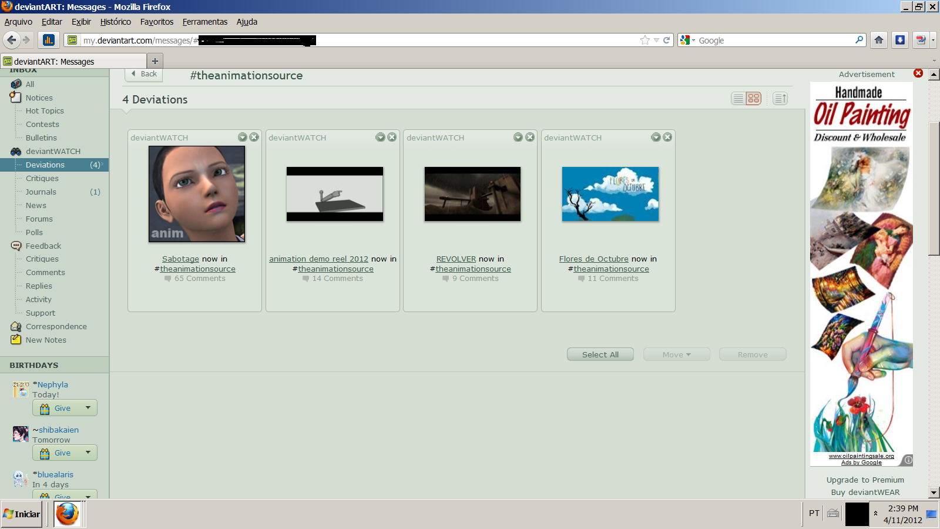Remove animation demo reel 2012 with its X
The height and width of the screenshot is (529, 940).
coord(392,137)
